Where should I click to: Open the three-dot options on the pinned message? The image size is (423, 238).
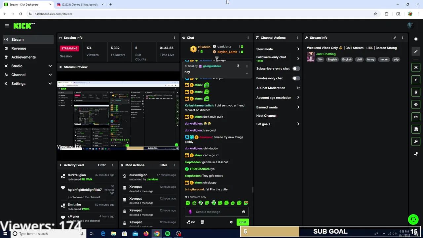[x=247, y=66]
